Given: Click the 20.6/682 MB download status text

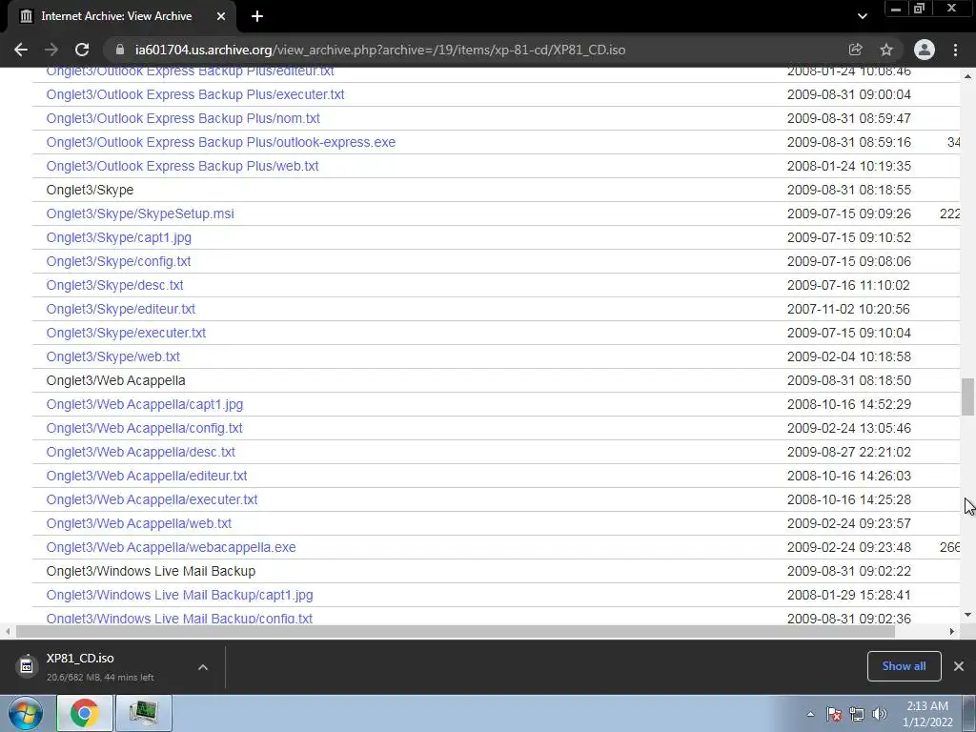Looking at the screenshot, I should (99, 678).
